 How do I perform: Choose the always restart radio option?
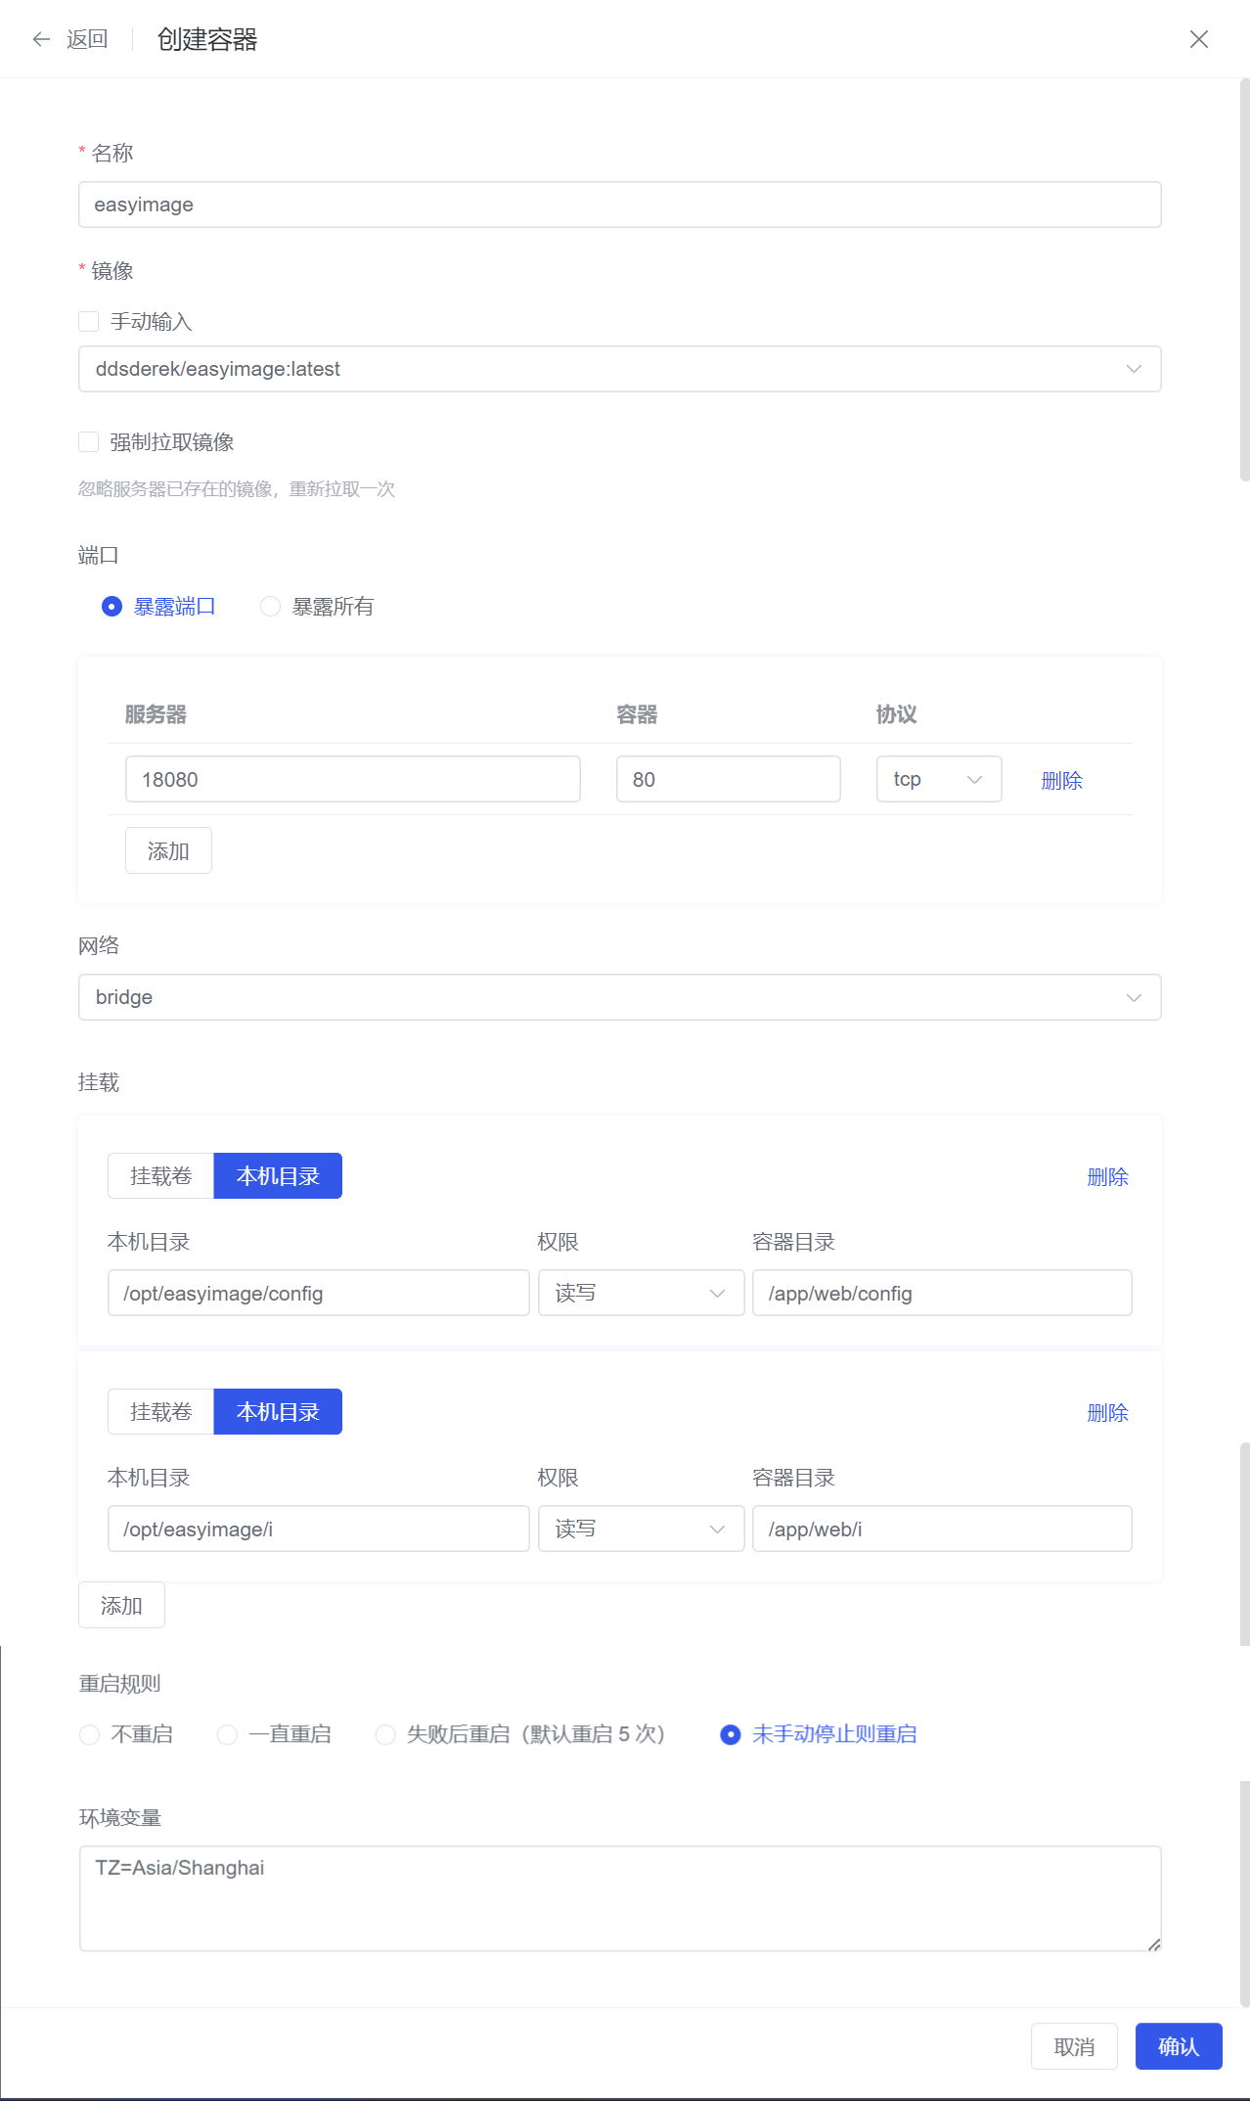pyautogui.click(x=228, y=1735)
